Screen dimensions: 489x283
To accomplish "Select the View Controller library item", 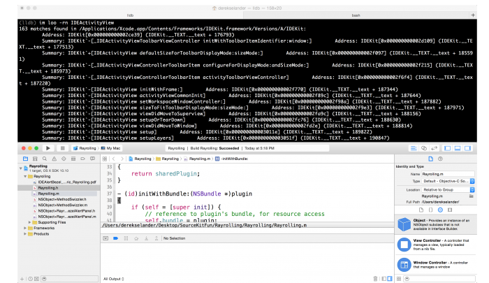I will (436, 245).
